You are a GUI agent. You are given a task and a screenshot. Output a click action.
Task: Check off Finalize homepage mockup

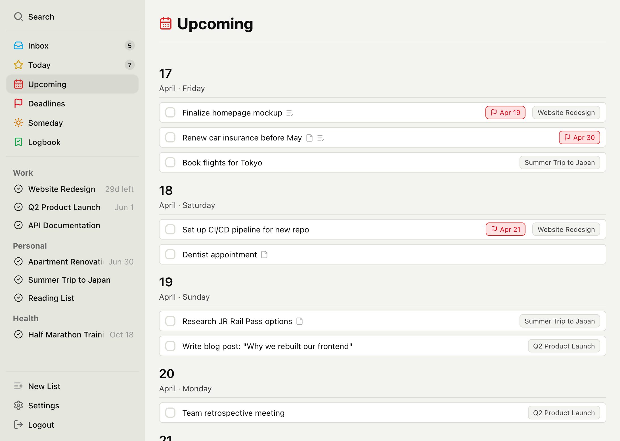(170, 113)
